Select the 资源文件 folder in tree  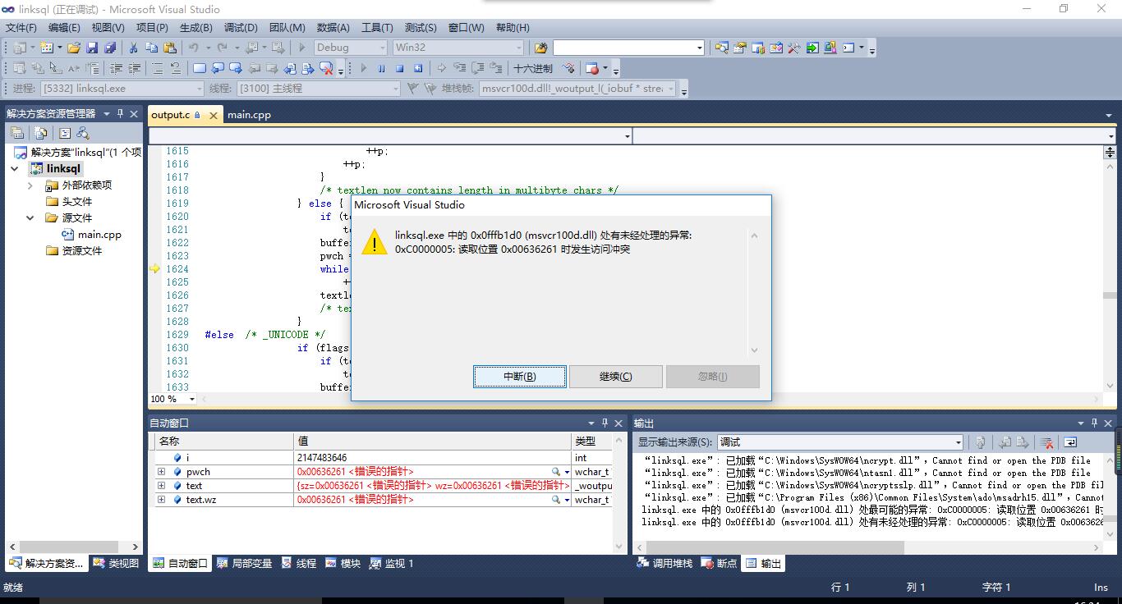click(x=82, y=251)
